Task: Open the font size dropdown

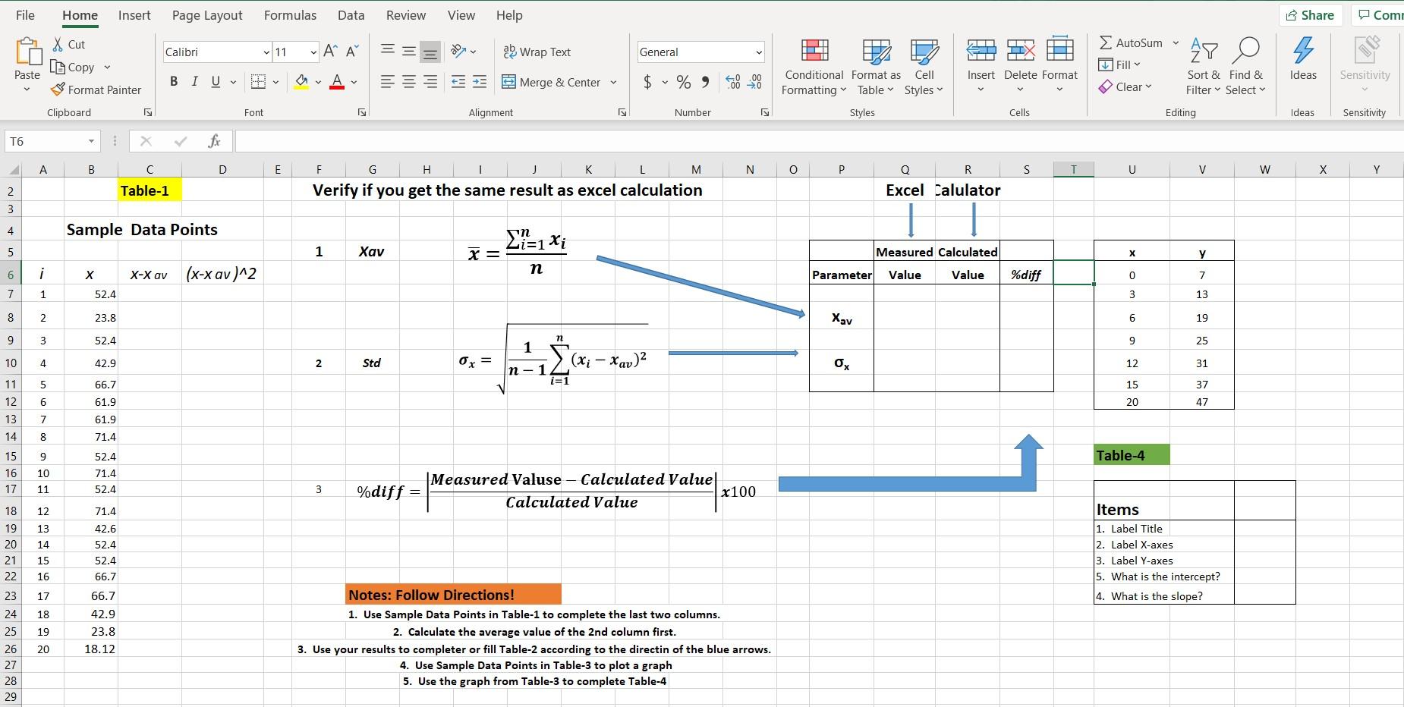Action: coord(311,52)
